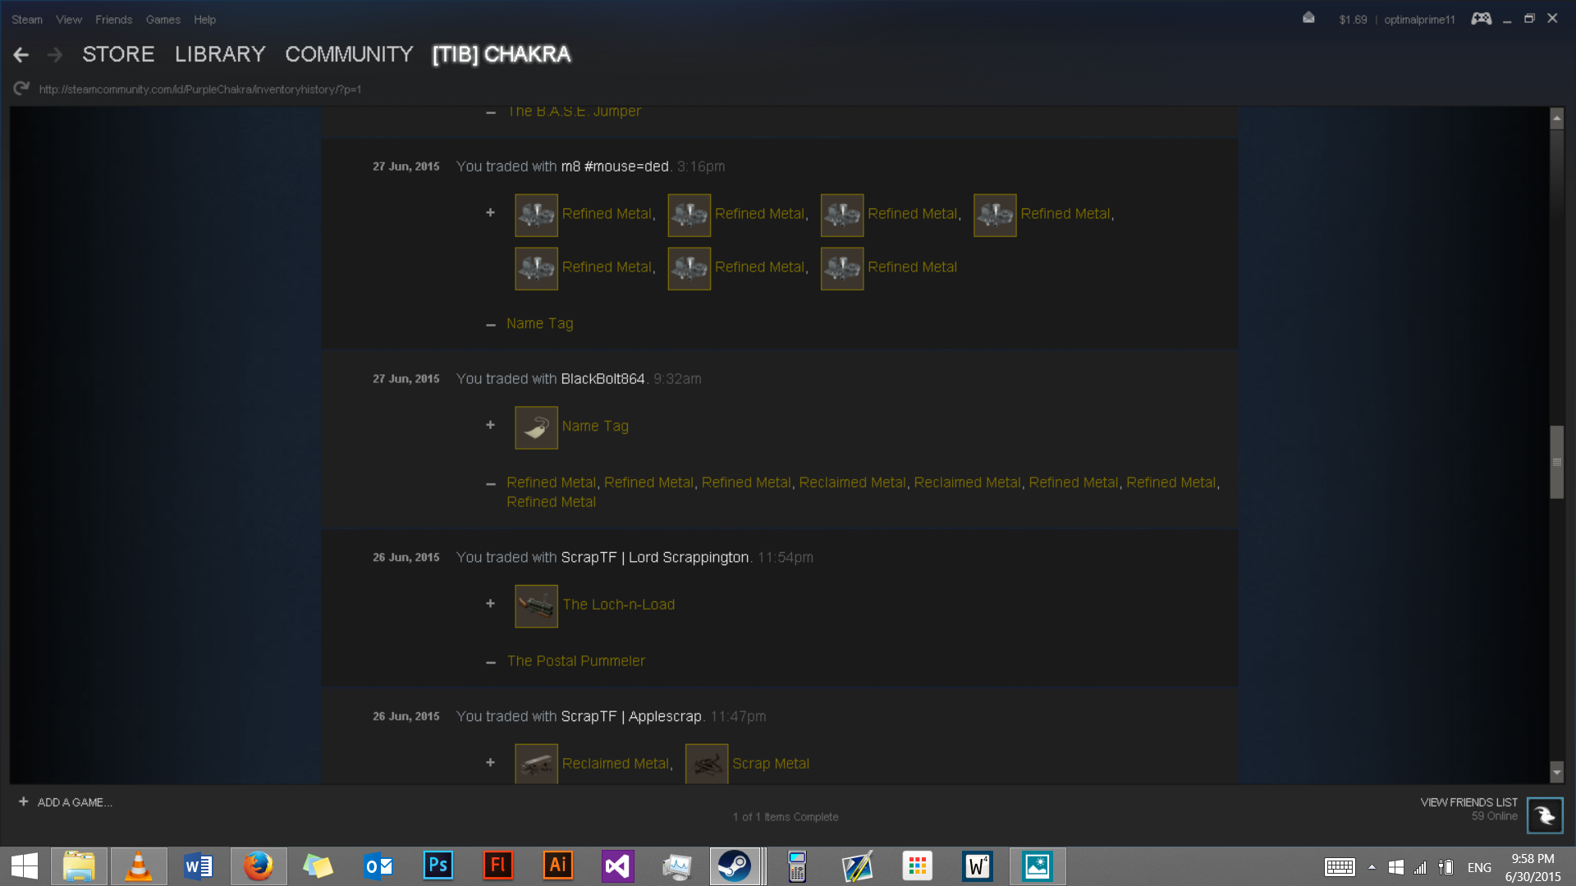Click the reload page icon
This screenshot has width=1576, height=886.
click(x=21, y=89)
